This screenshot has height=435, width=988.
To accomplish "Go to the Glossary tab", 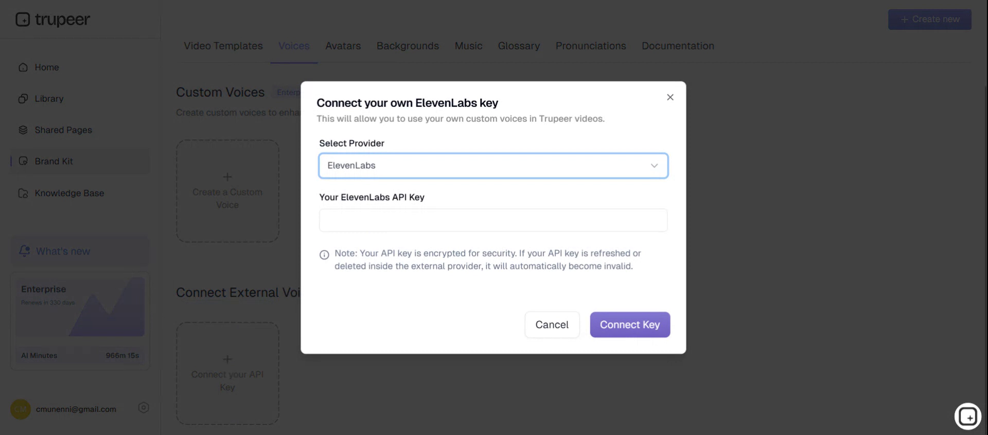I will tap(519, 46).
